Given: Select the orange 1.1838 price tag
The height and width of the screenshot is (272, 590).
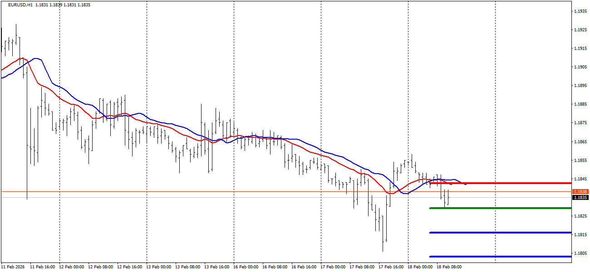Looking at the screenshot, I should click(580, 192).
